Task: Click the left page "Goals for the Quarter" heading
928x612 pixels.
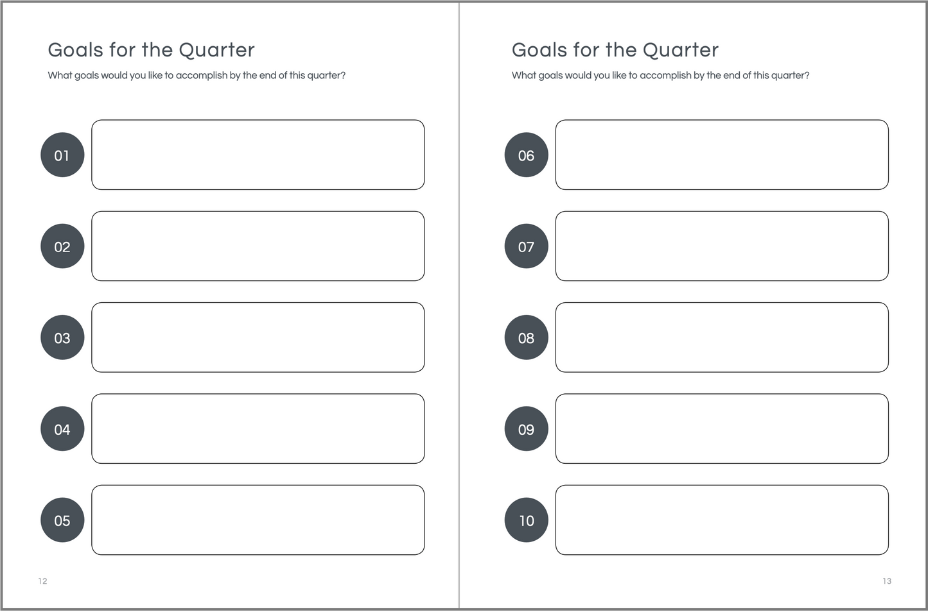Action: 151,50
